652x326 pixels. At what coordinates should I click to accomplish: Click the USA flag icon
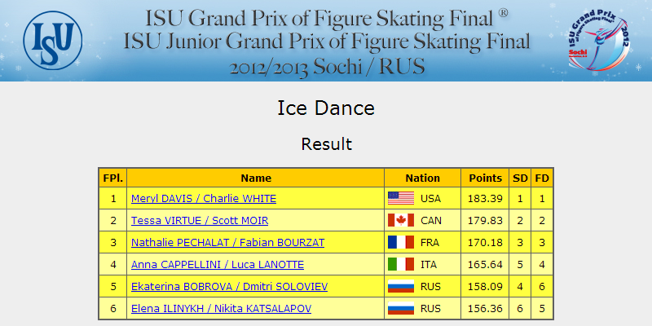pyautogui.click(x=401, y=198)
